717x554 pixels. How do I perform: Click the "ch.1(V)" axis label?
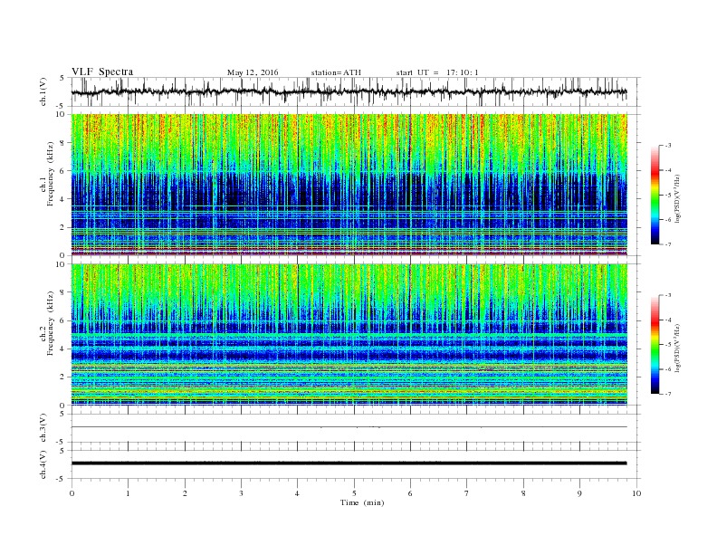click(43, 92)
